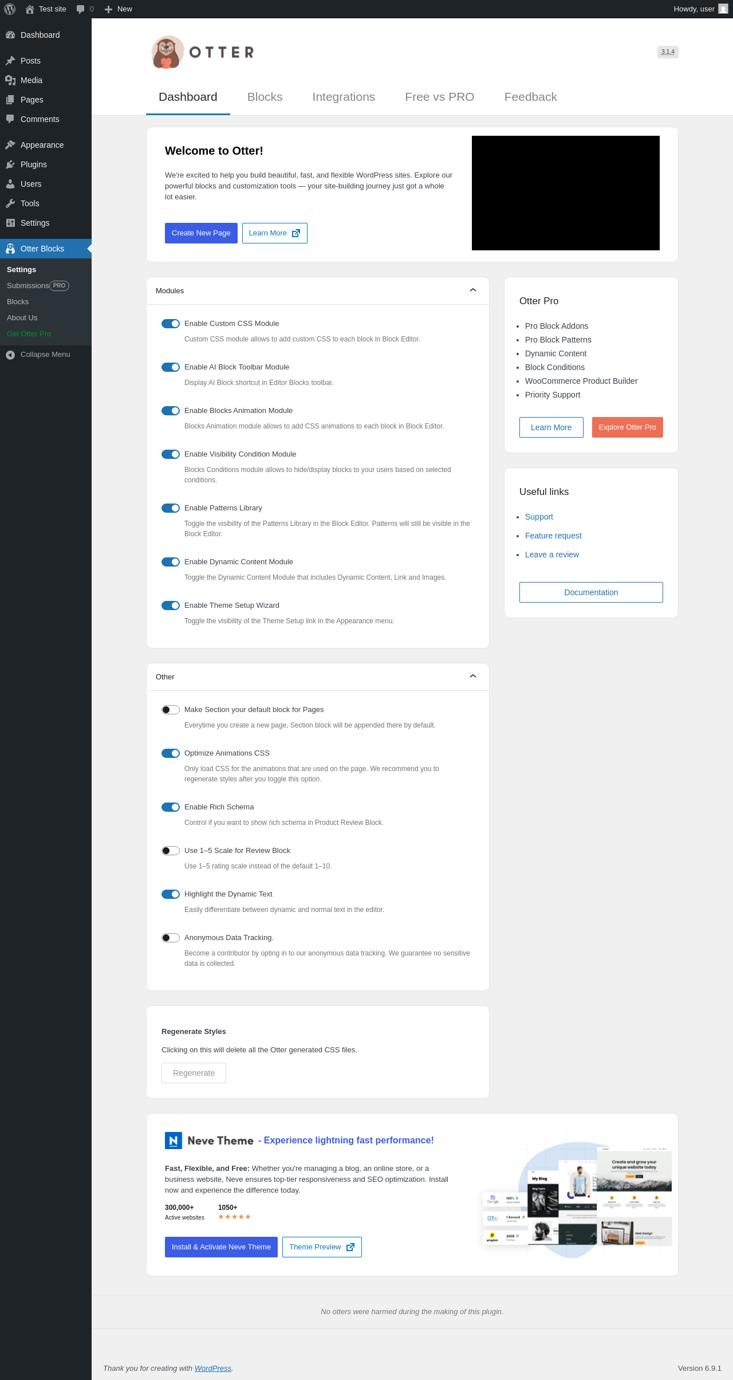The width and height of the screenshot is (733, 1380).
Task: Open Plugins via its plug icon
Action: click(10, 164)
